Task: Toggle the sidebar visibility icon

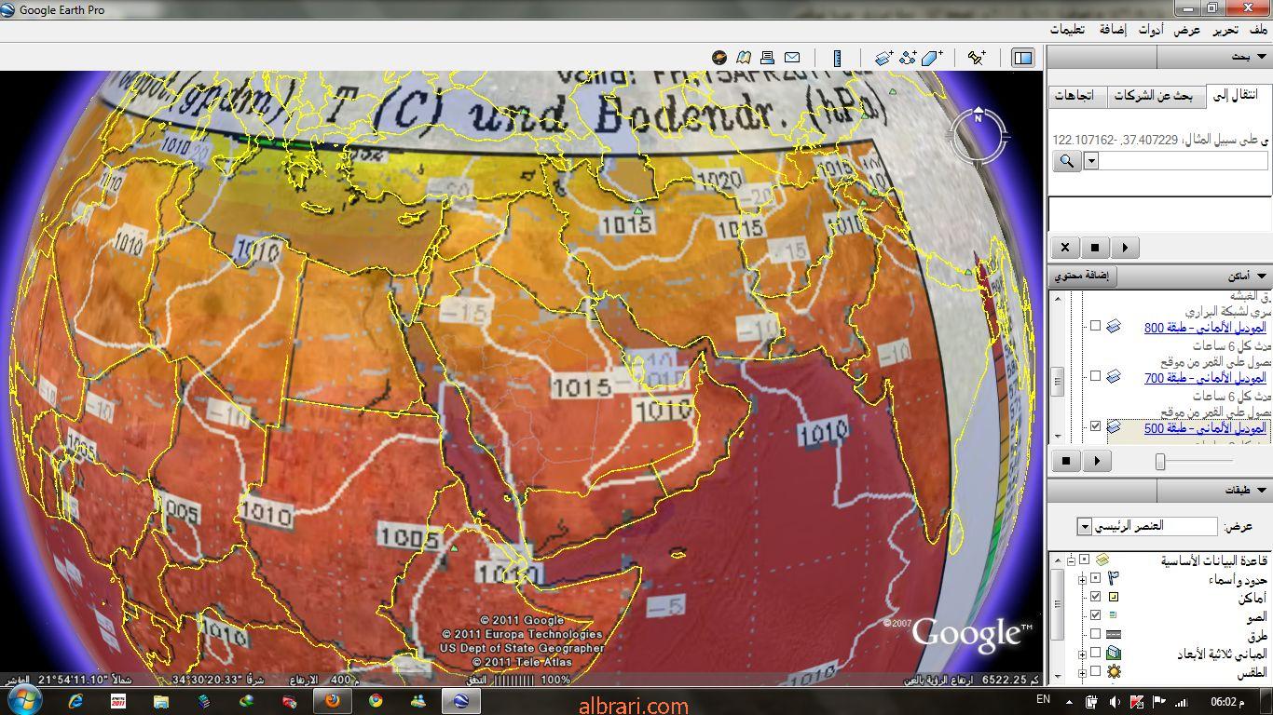Action: coord(1022,58)
